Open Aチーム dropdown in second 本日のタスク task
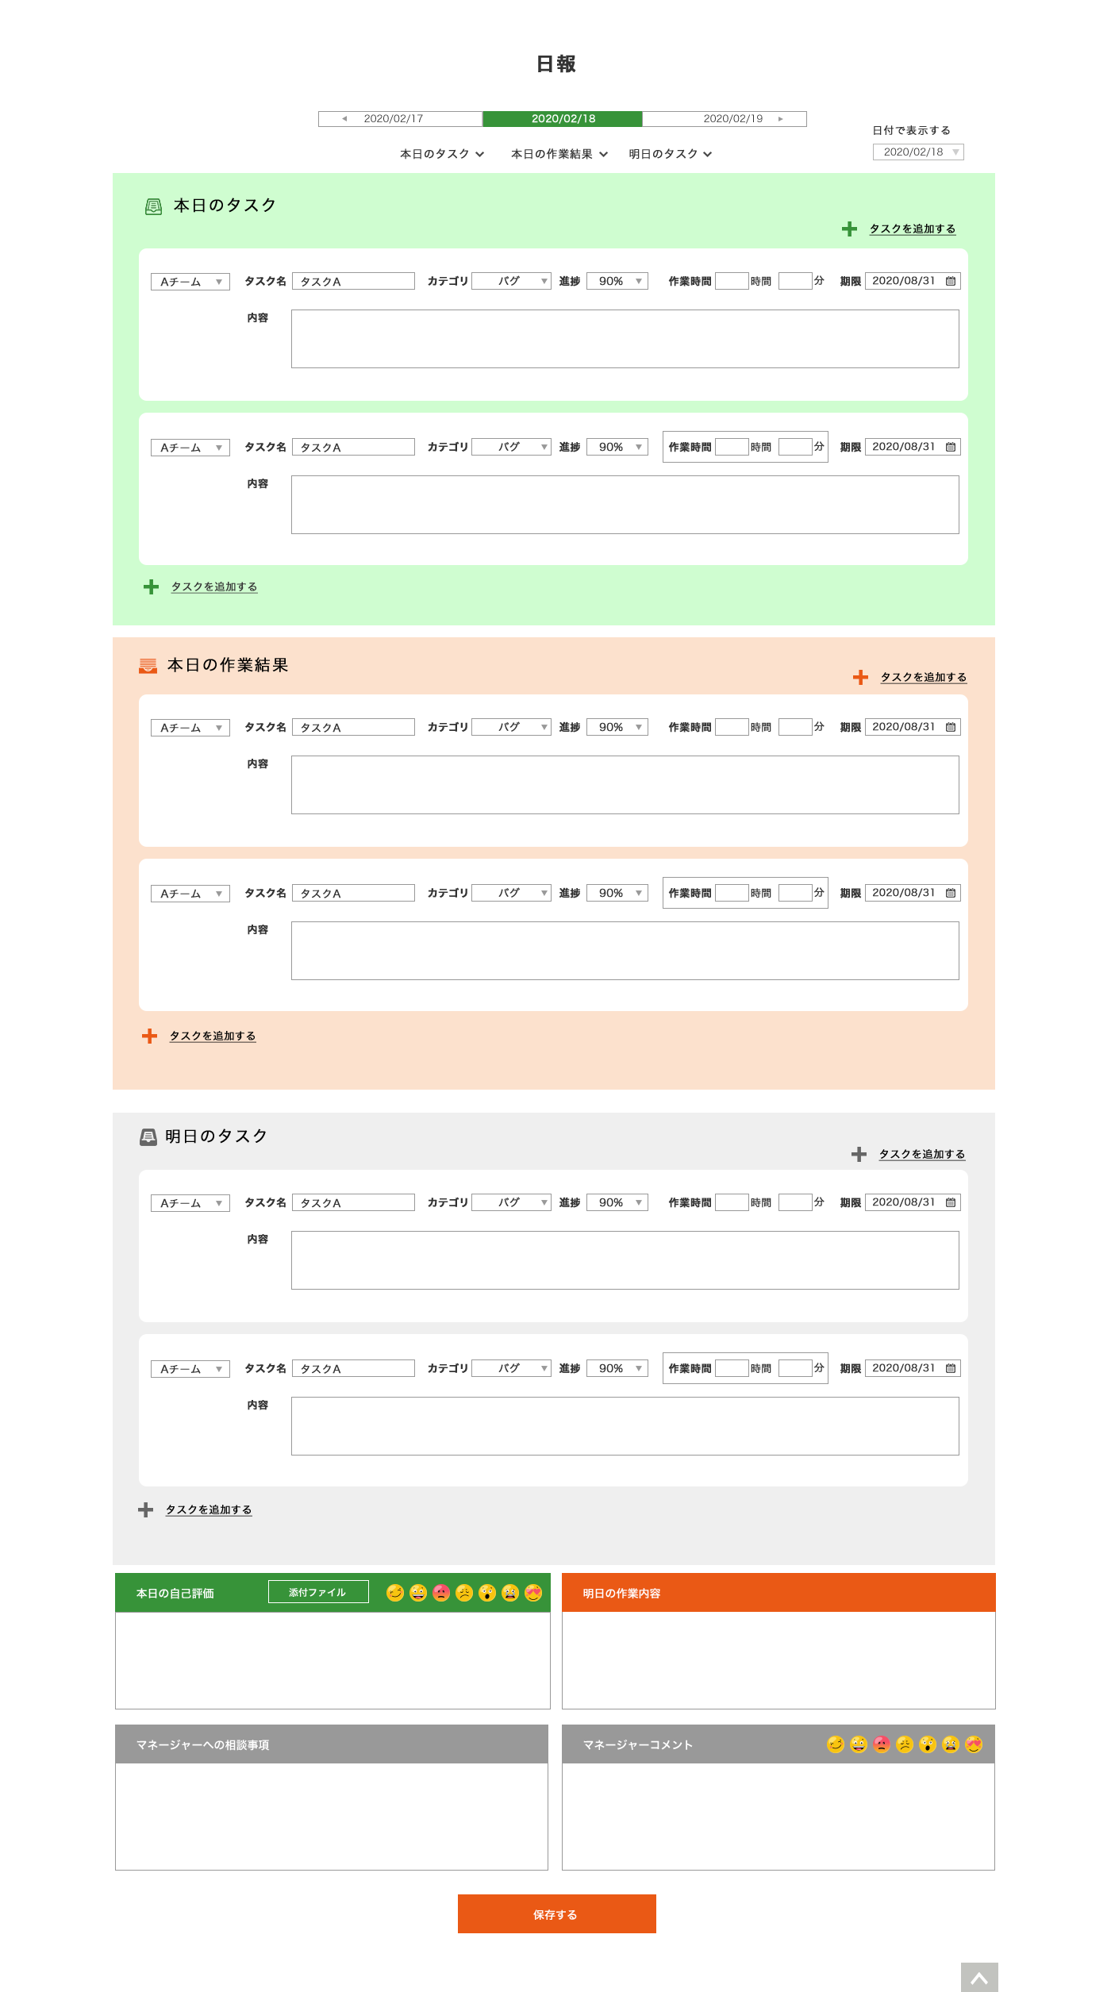The height and width of the screenshot is (1992, 1111). tap(190, 448)
